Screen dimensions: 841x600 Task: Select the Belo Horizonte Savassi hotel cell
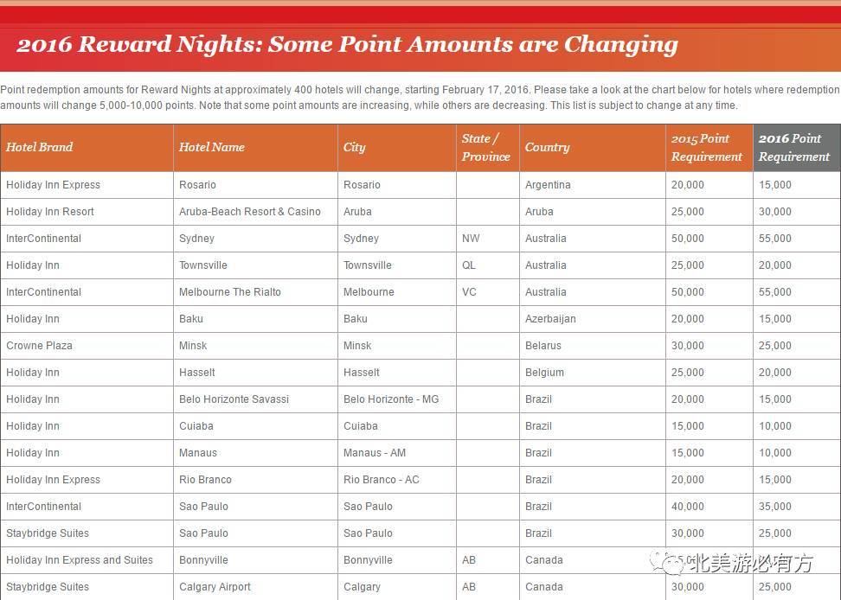click(x=256, y=399)
